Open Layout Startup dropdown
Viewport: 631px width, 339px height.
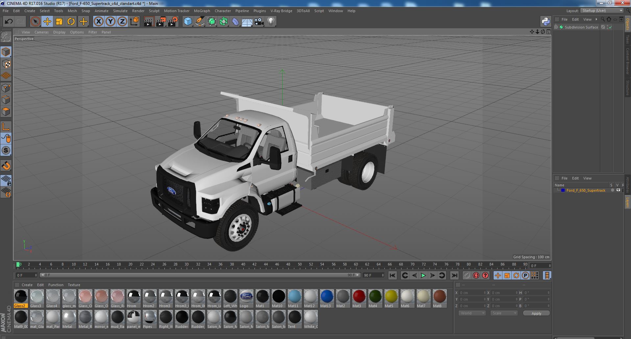602,11
